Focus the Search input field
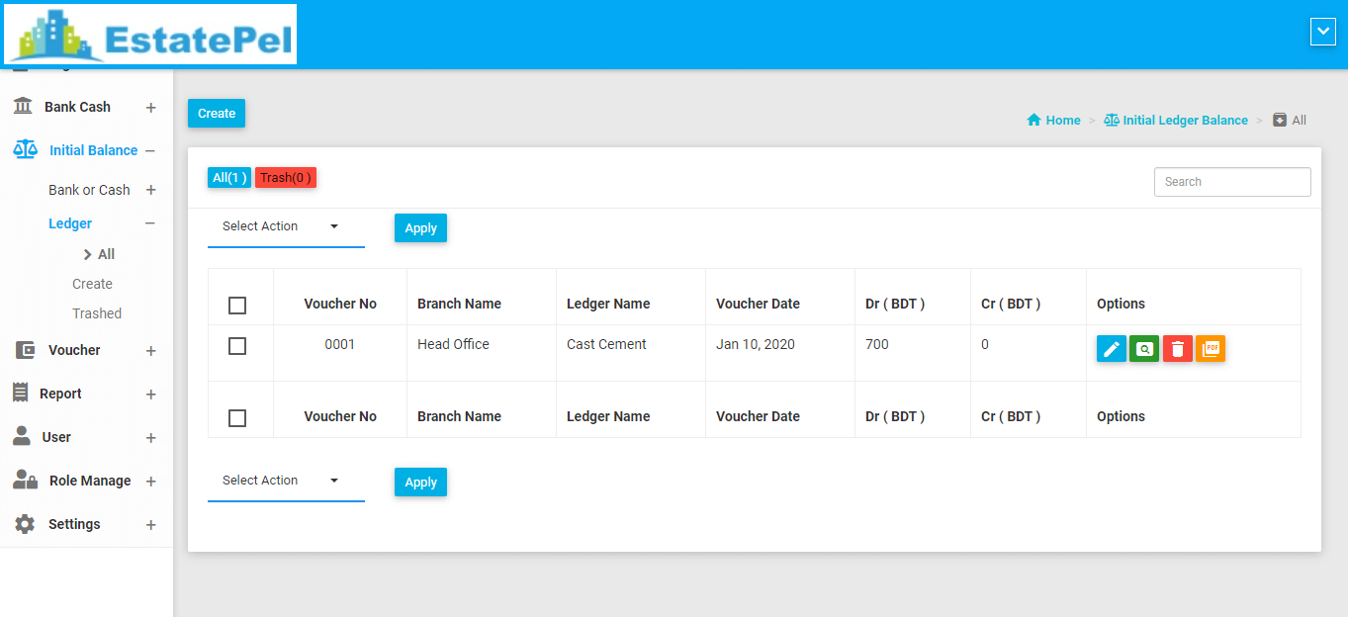The width and height of the screenshot is (1348, 617). click(x=1232, y=182)
